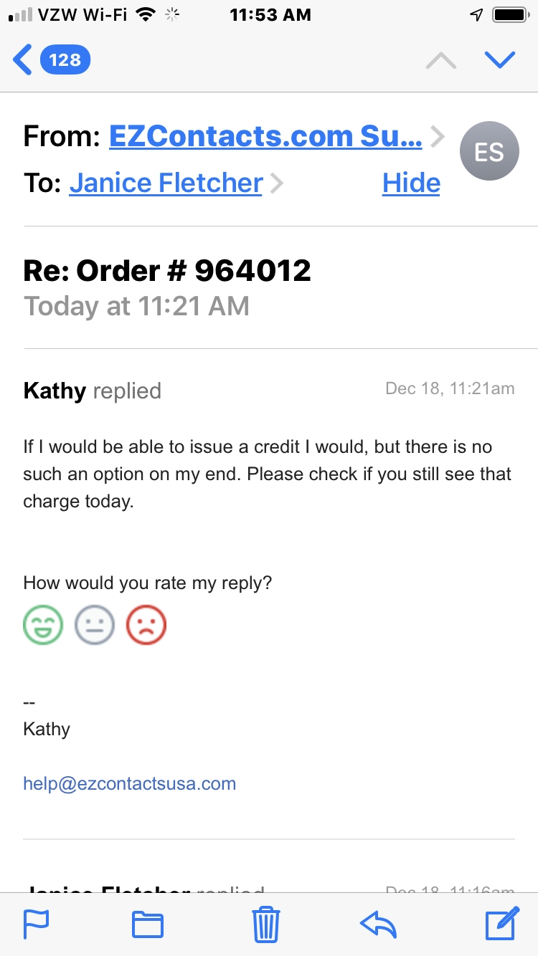Tap the battery indicator in status bar
Image resolution: width=538 pixels, height=956 pixels.
pyautogui.click(x=510, y=15)
